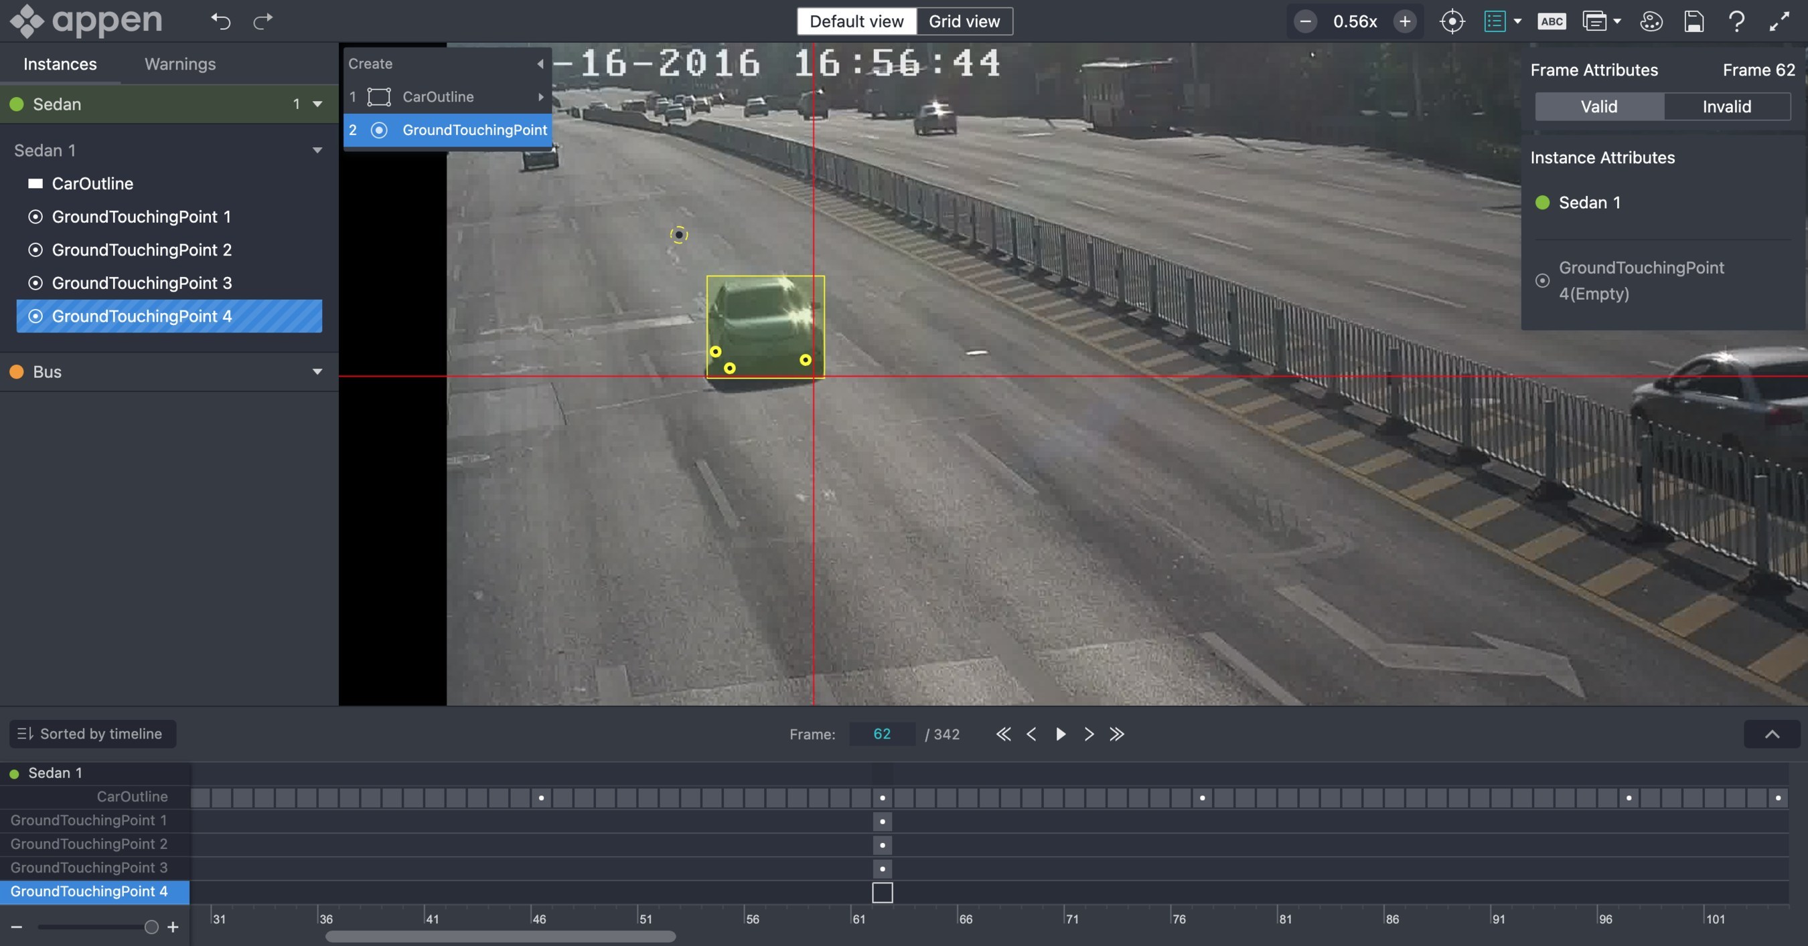Image resolution: width=1808 pixels, height=946 pixels.
Task: Switch to the Warnings tab
Action: (179, 64)
